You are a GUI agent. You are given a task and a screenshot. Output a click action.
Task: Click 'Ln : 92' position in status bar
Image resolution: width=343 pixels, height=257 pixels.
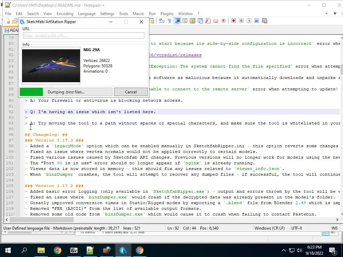(x=173, y=228)
